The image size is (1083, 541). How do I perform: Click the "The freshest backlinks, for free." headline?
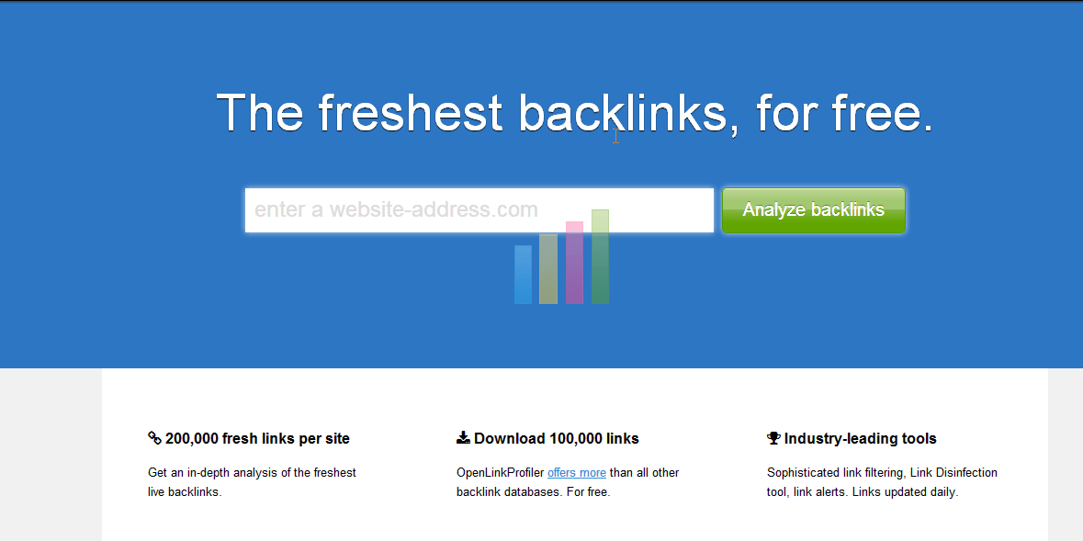[x=574, y=113]
